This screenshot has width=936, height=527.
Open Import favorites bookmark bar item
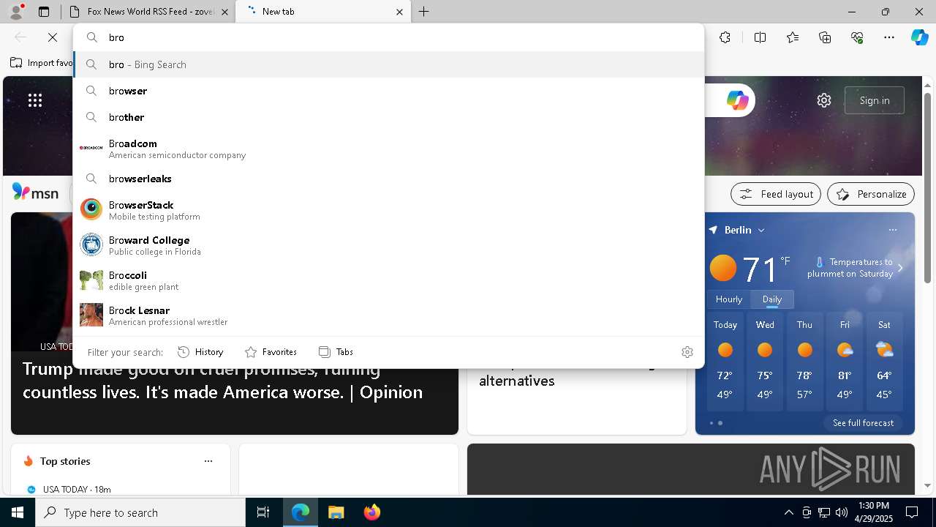[42, 63]
